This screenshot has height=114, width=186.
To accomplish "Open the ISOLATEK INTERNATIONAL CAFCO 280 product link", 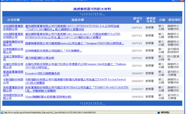I will tap(73, 36).
